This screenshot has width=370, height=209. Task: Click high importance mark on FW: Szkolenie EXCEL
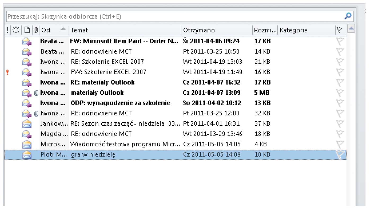click(7, 72)
